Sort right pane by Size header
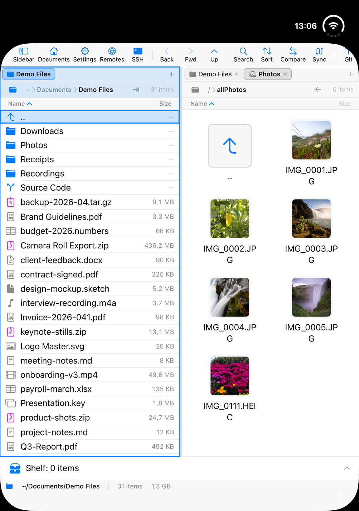359x511 pixels. click(x=345, y=104)
